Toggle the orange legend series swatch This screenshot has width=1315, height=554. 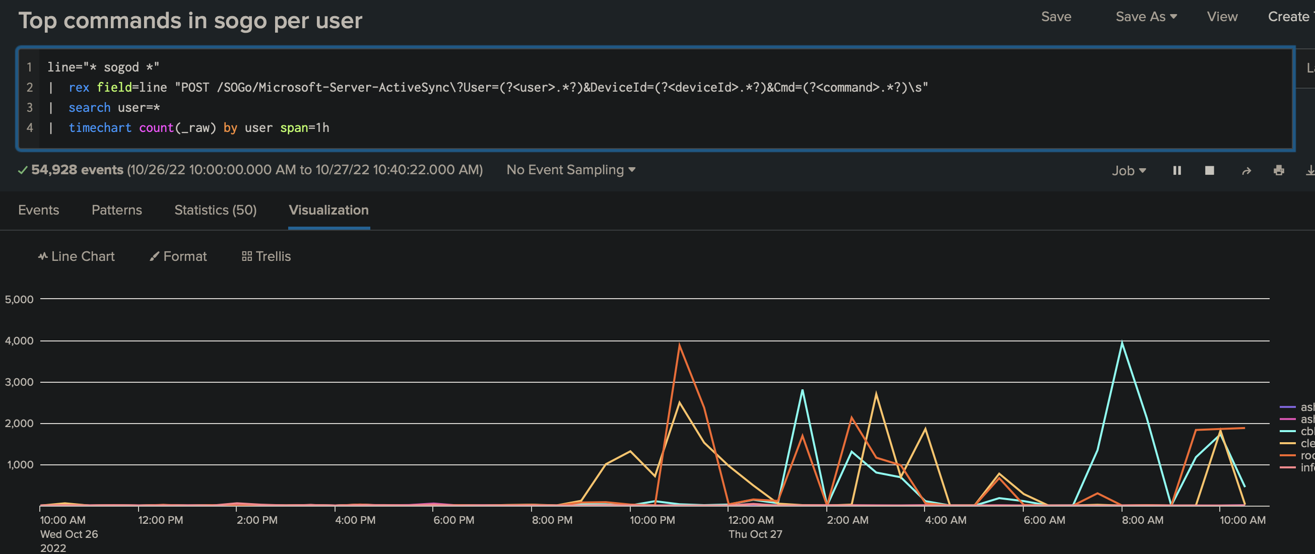(x=1287, y=455)
